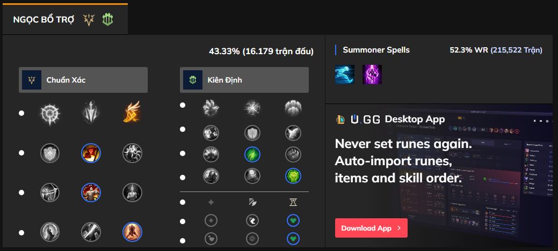Pick the green Unflinching fist rune
This screenshot has width=558, height=251.
coord(293,175)
